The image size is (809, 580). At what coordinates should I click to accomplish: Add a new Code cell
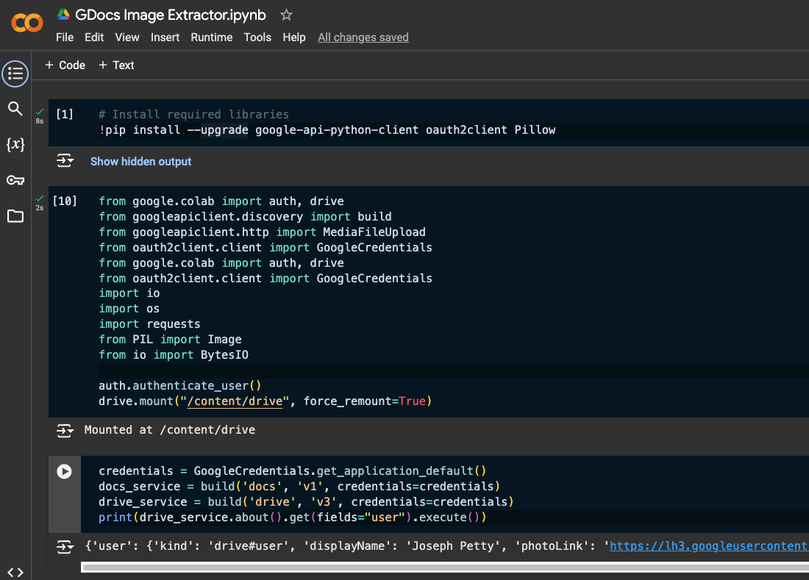[65, 65]
